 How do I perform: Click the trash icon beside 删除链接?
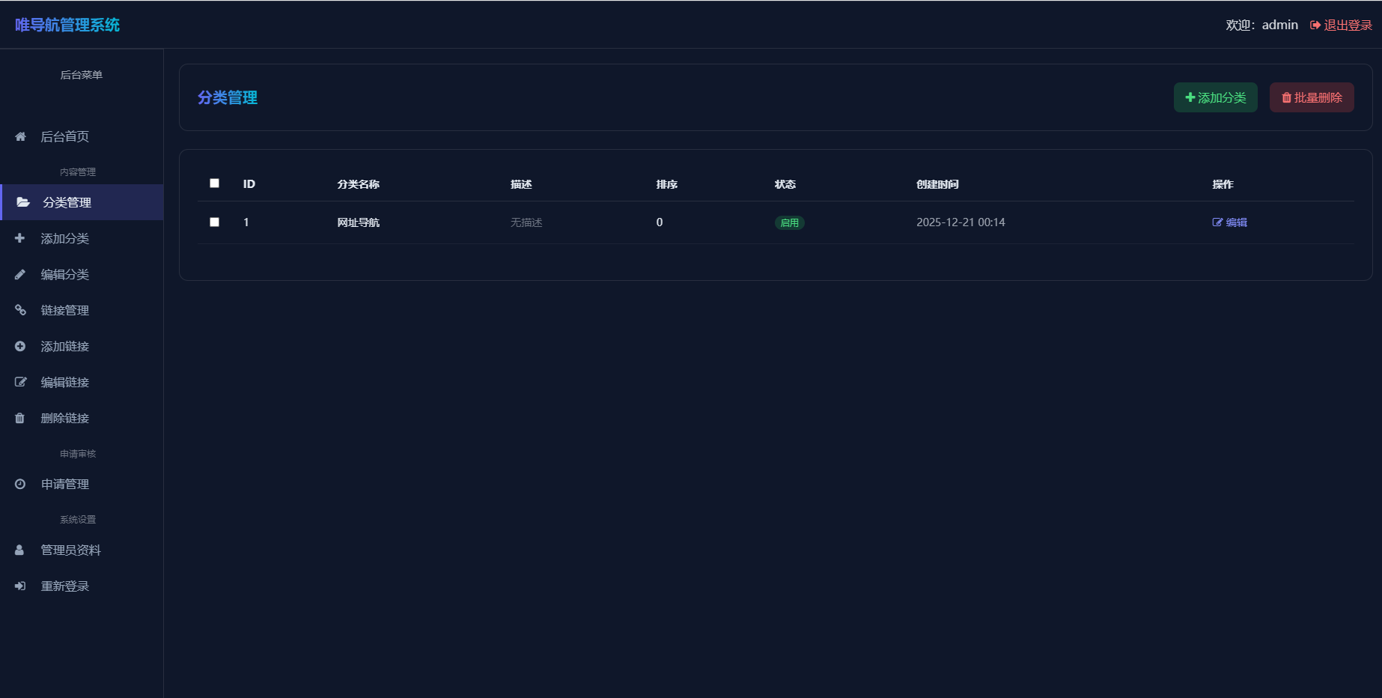(20, 418)
